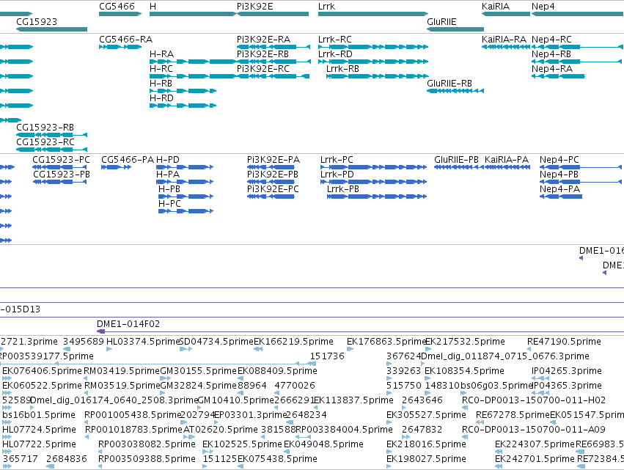Viewport: 624px width, 470px height.
Task: Select the H-PD protein feature
Action: tap(185, 168)
